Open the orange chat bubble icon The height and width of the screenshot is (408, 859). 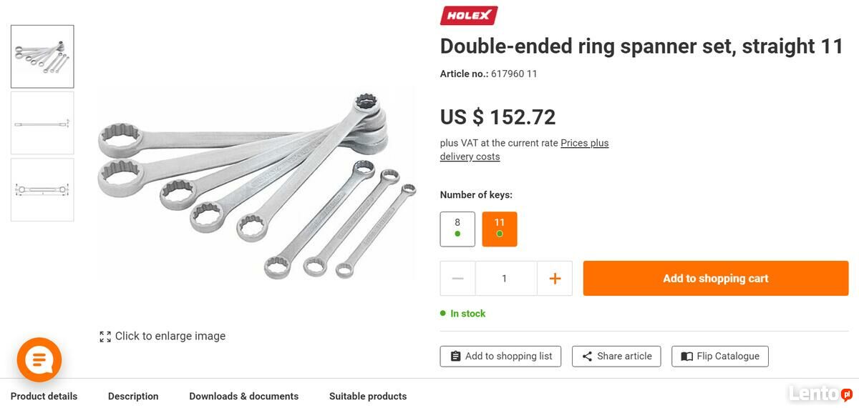(39, 359)
